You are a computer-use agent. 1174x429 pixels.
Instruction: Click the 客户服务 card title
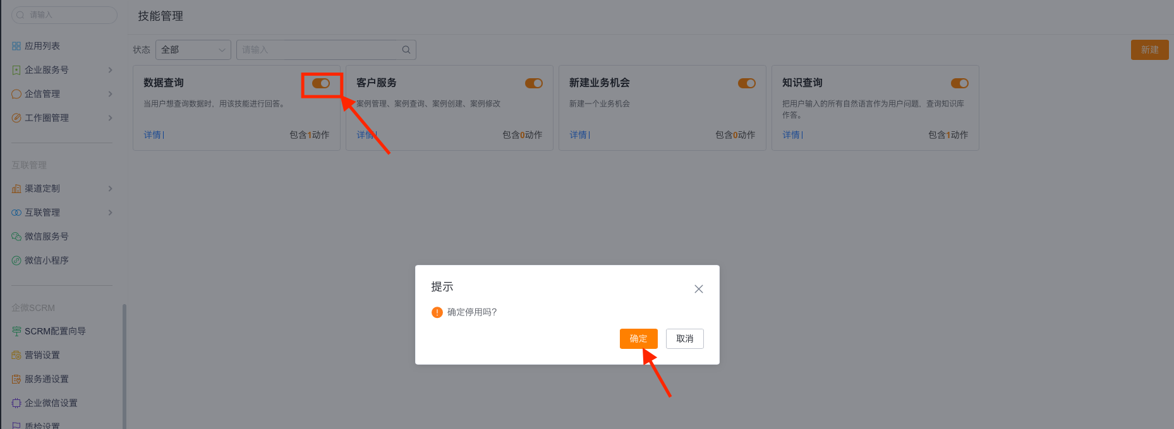(x=377, y=83)
